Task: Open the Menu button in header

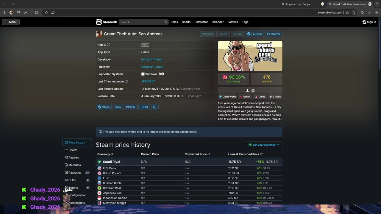Action: click(x=11, y=22)
